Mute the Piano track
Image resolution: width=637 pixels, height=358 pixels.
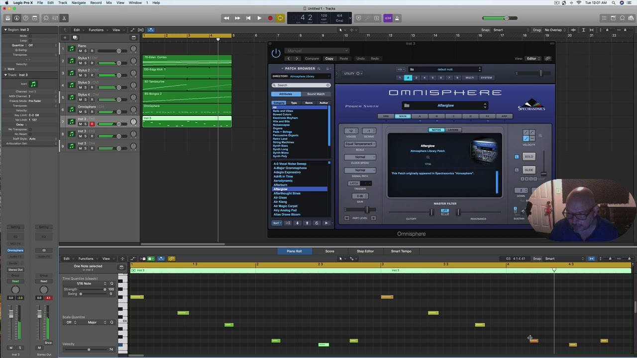(x=80, y=51)
